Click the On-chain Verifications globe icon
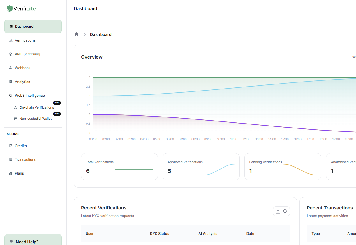The height and width of the screenshot is (245, 356). pos(15,108)
